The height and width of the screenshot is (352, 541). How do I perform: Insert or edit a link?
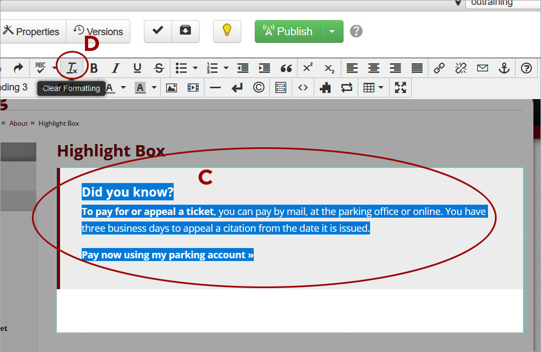pos(439,68)
